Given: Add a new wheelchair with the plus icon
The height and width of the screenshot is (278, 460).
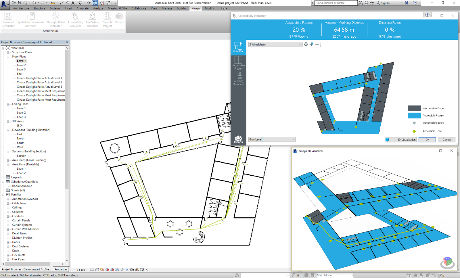Looking at the screenshot, I should tap(311, 44).
